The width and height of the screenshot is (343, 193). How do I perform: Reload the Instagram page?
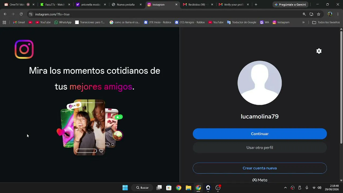click(x=21, y=14)
